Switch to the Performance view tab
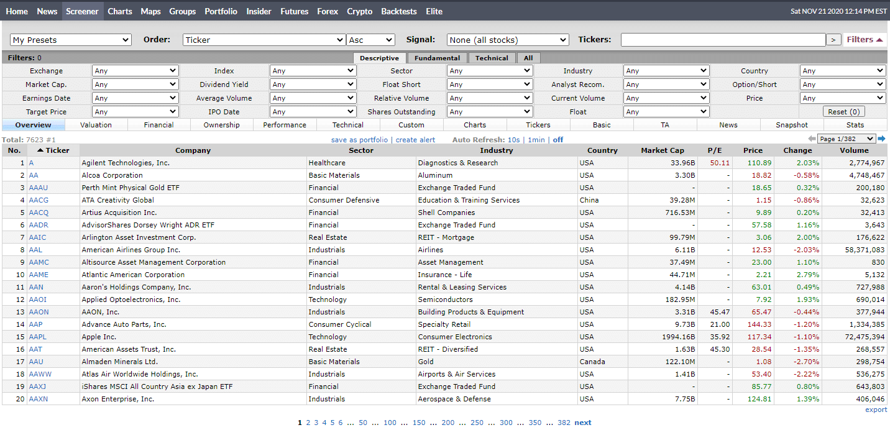This screenshot has width=890, height=430. (285, 125)
